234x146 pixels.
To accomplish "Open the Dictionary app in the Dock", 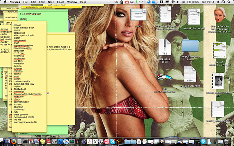I will coord(49,141).
